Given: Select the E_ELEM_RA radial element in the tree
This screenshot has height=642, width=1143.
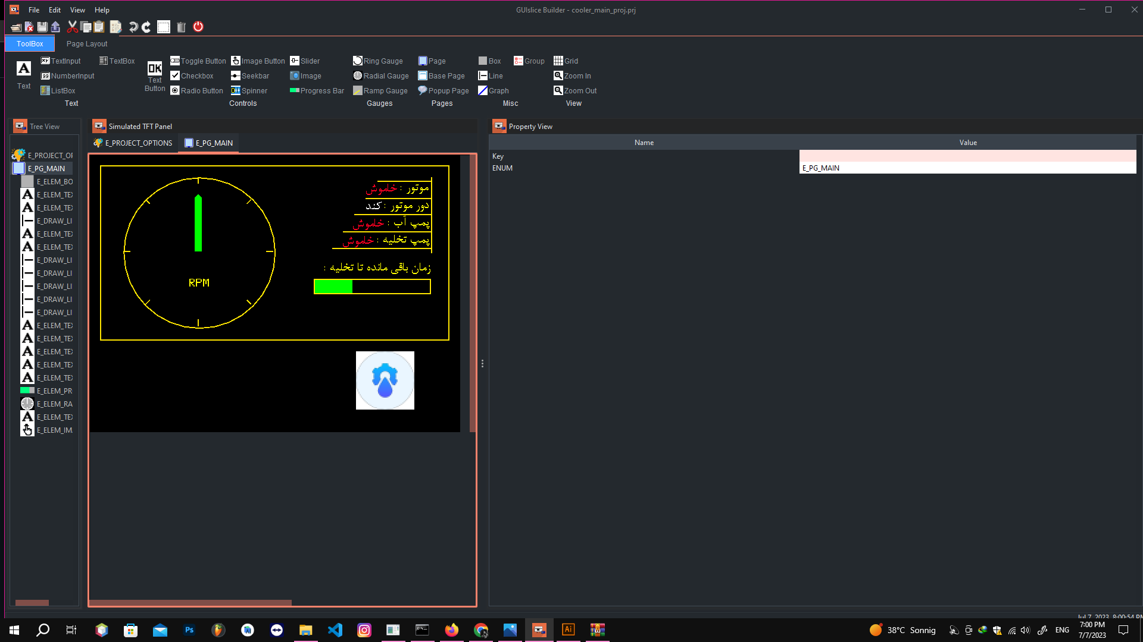Looking at the screenshot, I should point(55,404).
